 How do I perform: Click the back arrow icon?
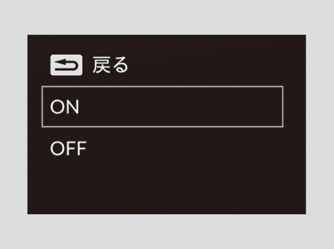click(66, 65)
